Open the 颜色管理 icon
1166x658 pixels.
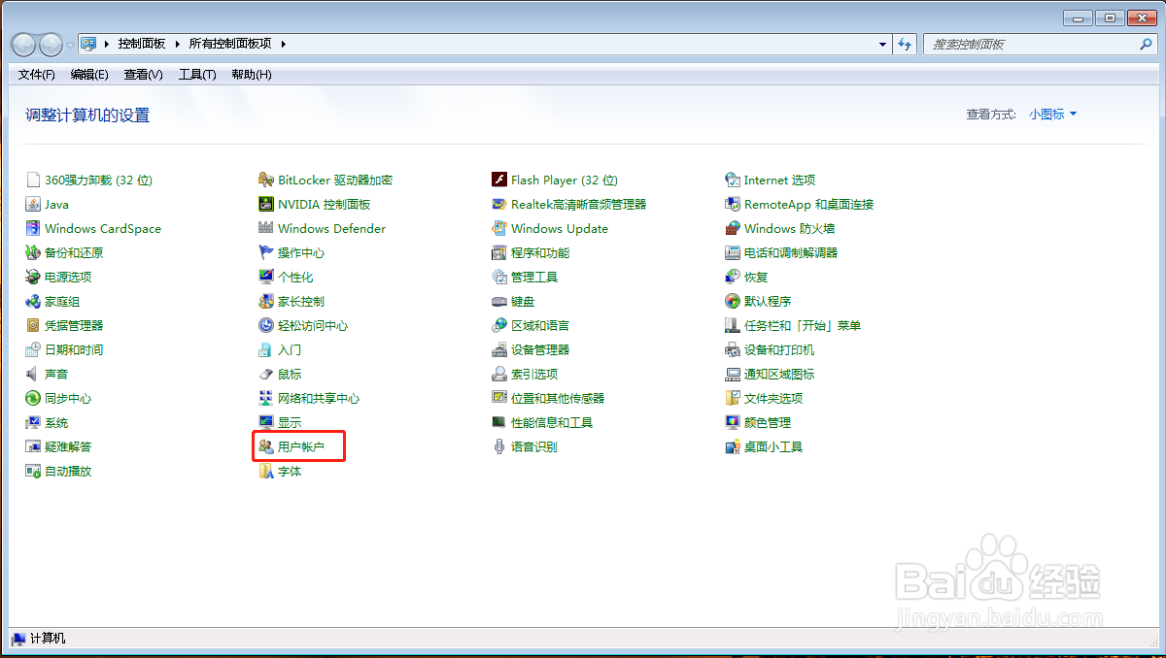pos(733,422)
